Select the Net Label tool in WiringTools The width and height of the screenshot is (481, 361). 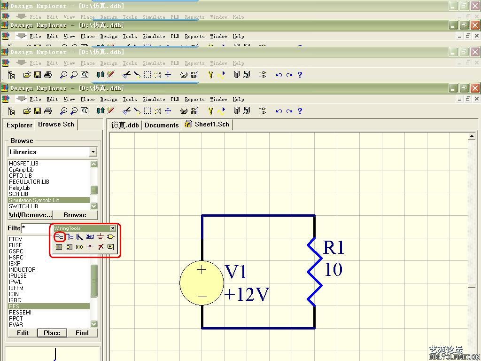pyautogui.click(x=90, y=236)
